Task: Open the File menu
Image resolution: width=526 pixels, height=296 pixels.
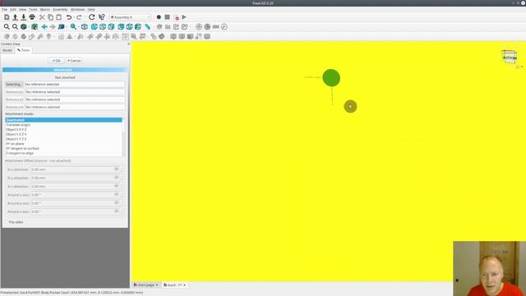Action: coord(4,9)
